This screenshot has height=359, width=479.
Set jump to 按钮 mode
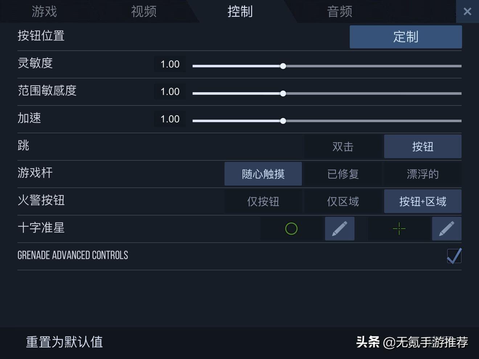[423, 147]
